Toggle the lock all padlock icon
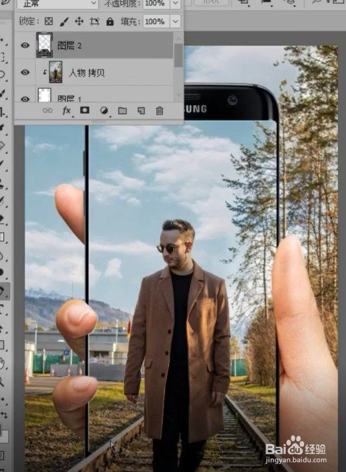Image resolution: width=346 pixels, height=472 pixels. (110, 22)
